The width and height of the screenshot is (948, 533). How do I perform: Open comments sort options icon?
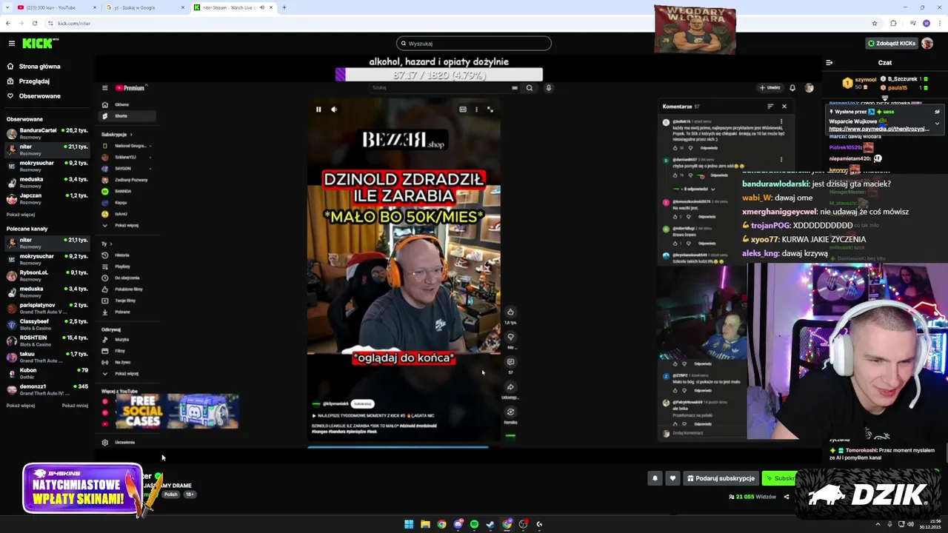770,107
